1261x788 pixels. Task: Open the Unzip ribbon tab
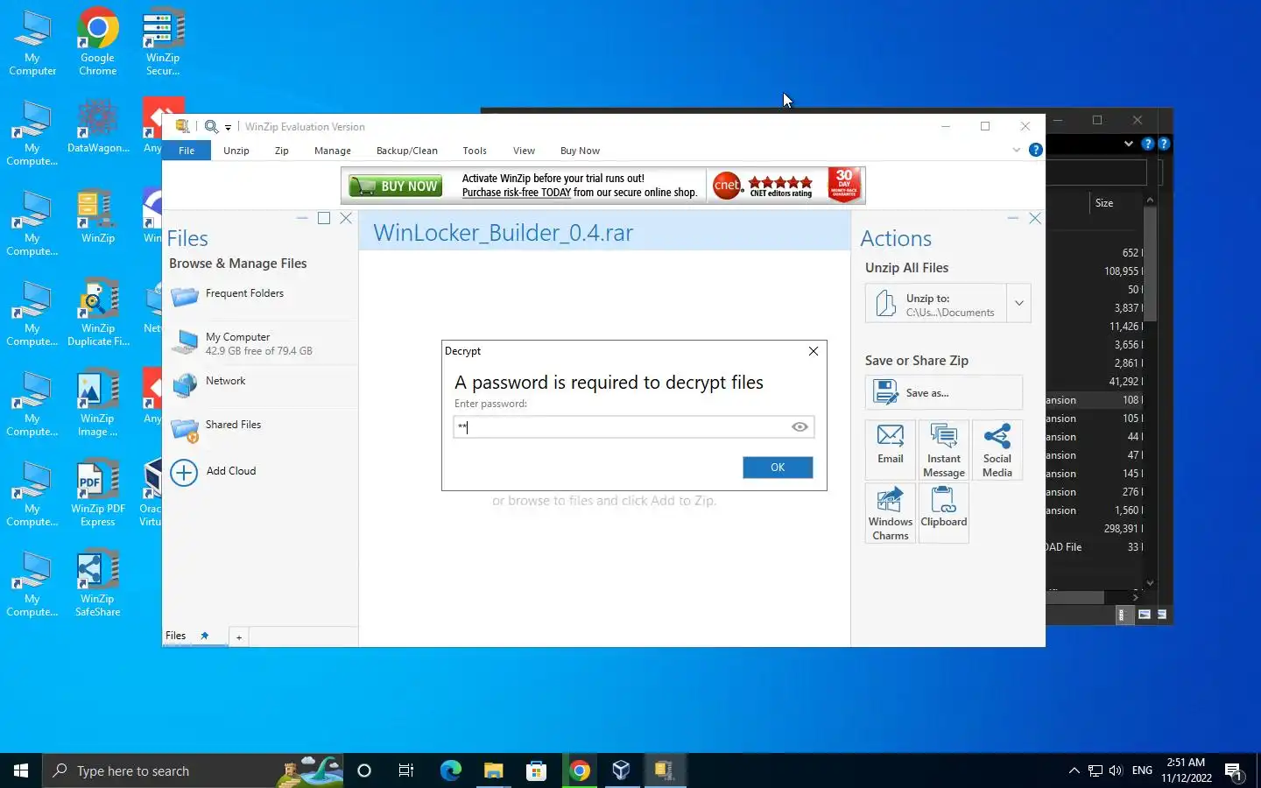pos(236,151)
